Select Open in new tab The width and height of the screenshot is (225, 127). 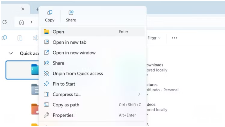tap(93, 42)
